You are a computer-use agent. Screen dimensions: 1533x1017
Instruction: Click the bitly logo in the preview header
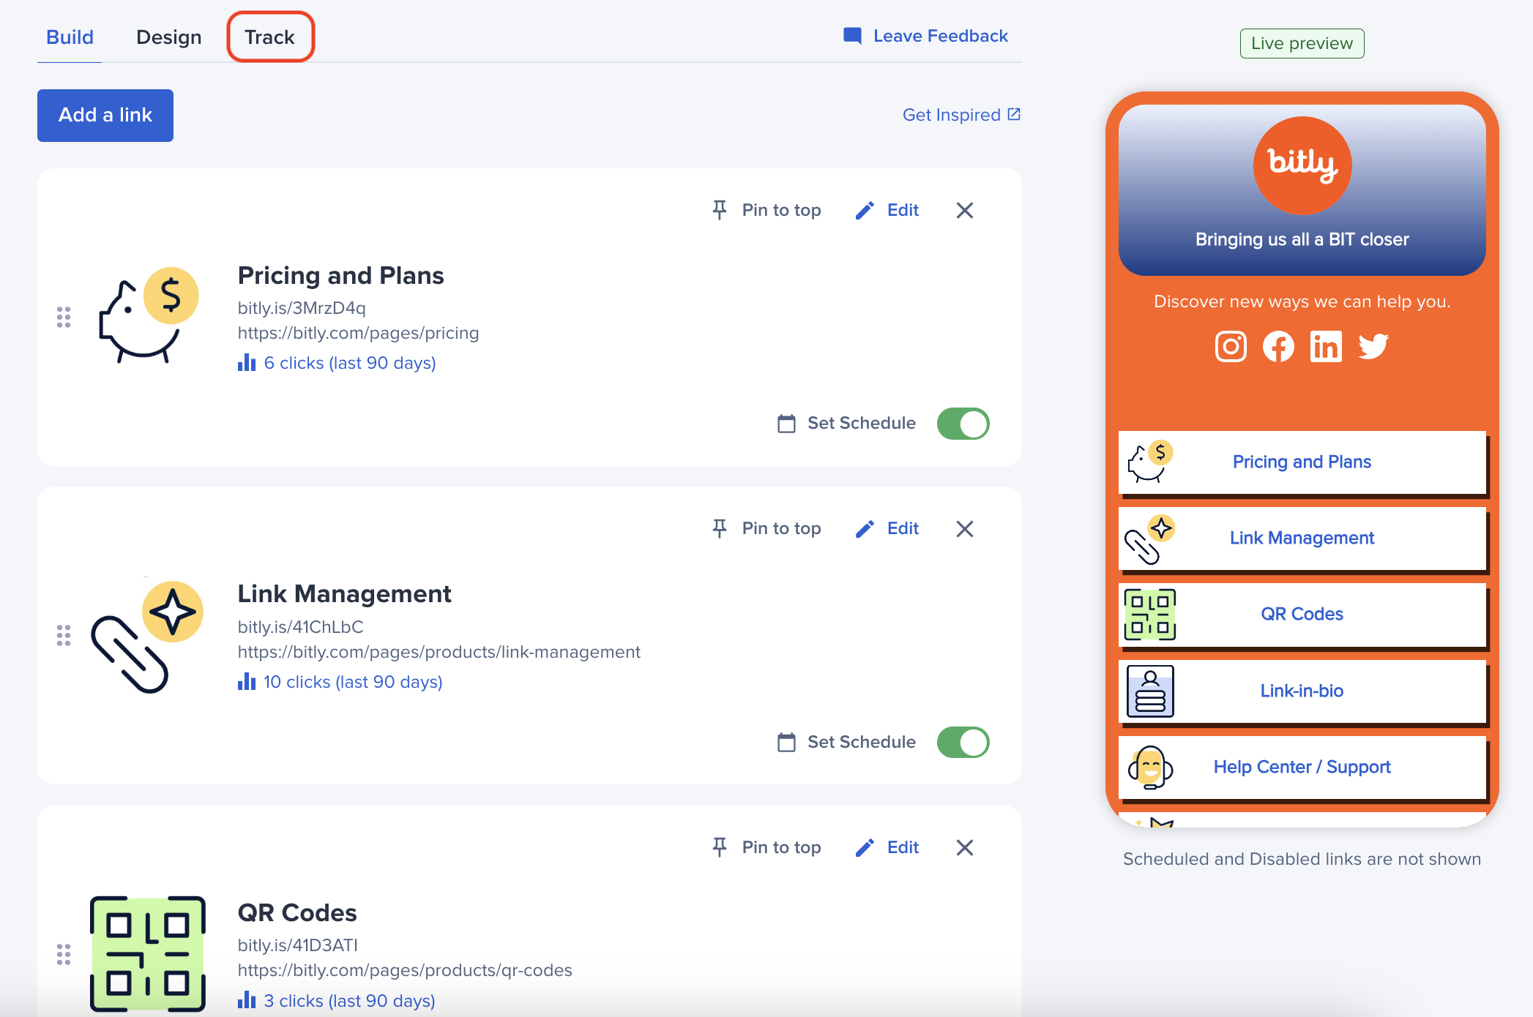(x=1301, y=165)
